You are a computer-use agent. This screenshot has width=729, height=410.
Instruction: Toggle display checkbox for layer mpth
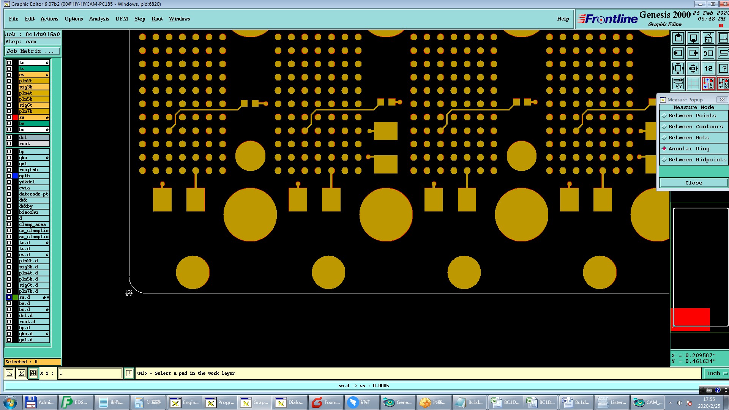(9, 176)
